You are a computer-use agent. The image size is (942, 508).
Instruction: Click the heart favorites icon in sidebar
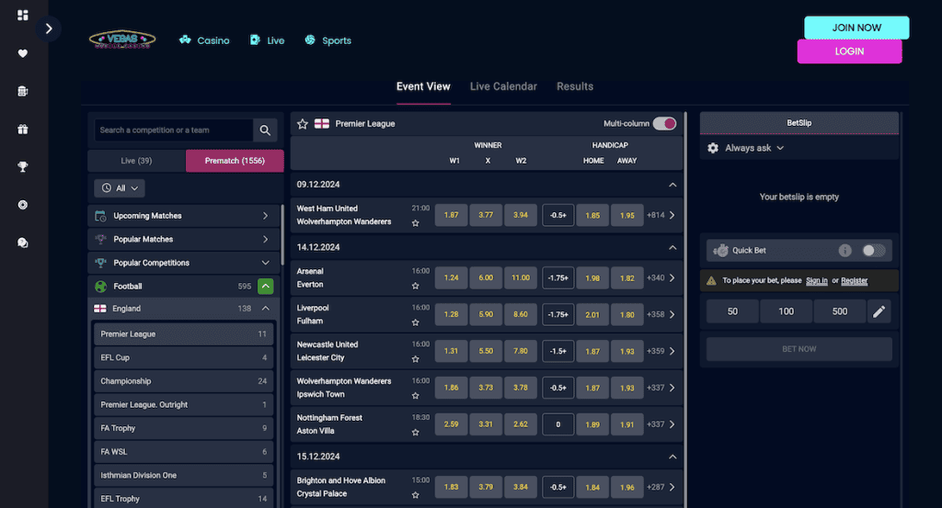(23, 53)
